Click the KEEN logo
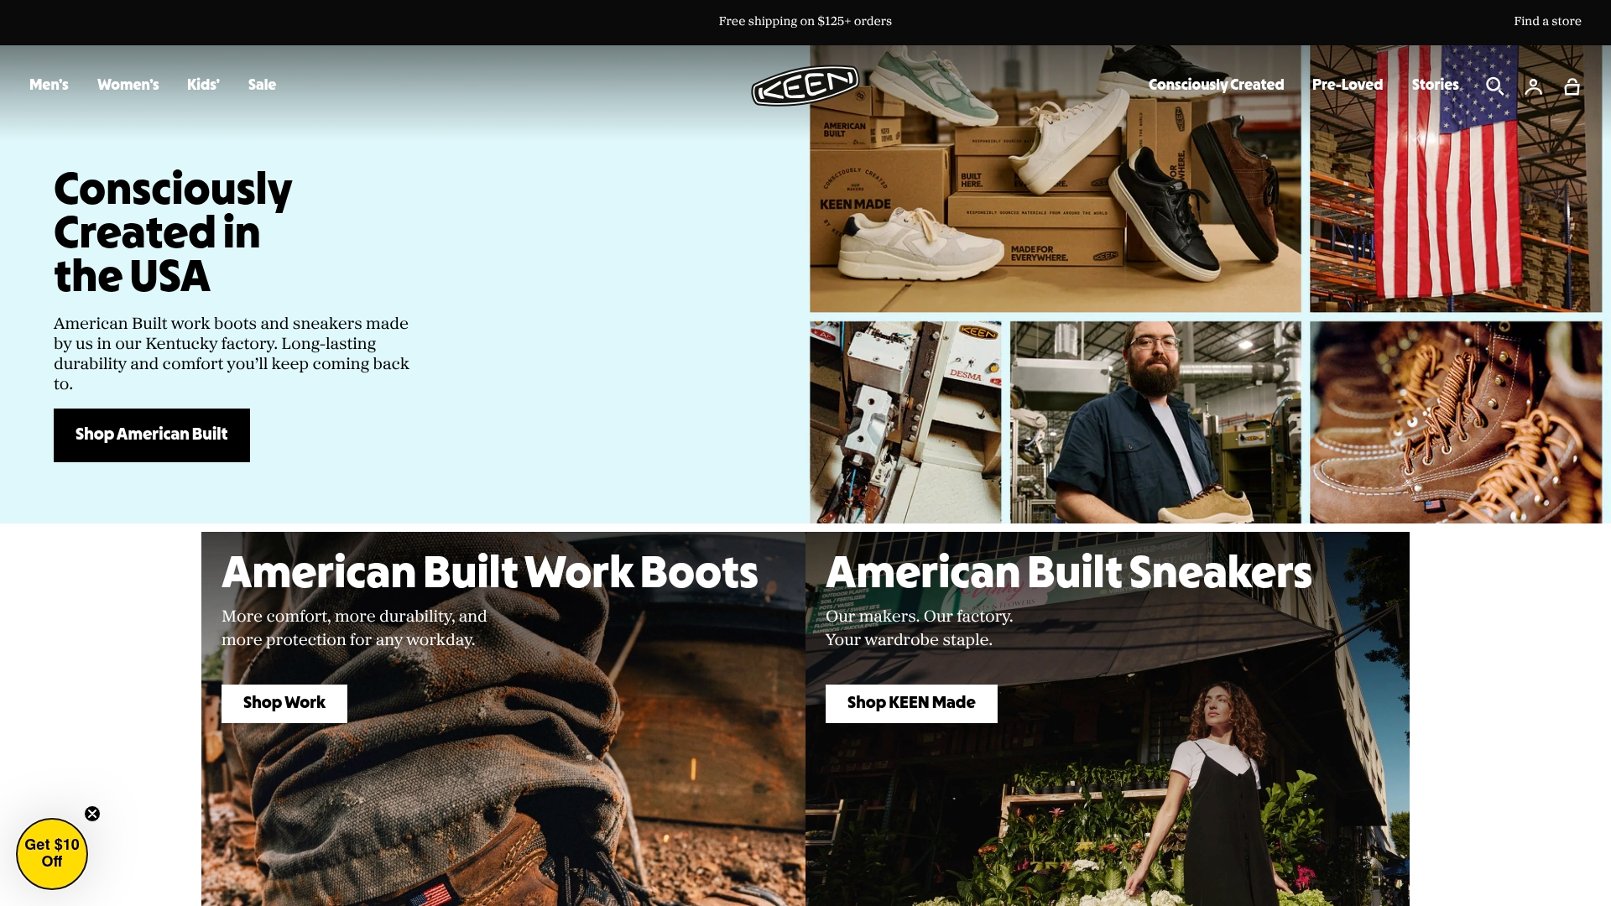Image resolution: width=1611 pixels, height=906 pixels. click(805, 86)
